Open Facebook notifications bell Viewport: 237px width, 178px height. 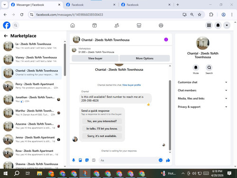point(218,25)
